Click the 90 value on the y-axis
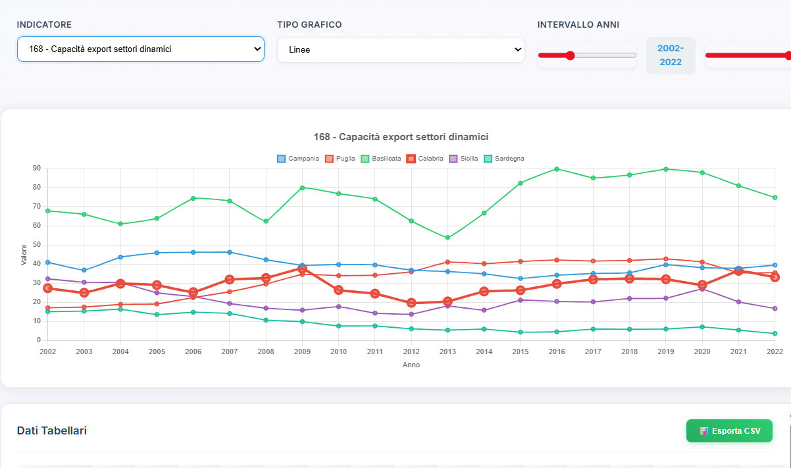This screenshot has height=468, width=791. point(37,169)
